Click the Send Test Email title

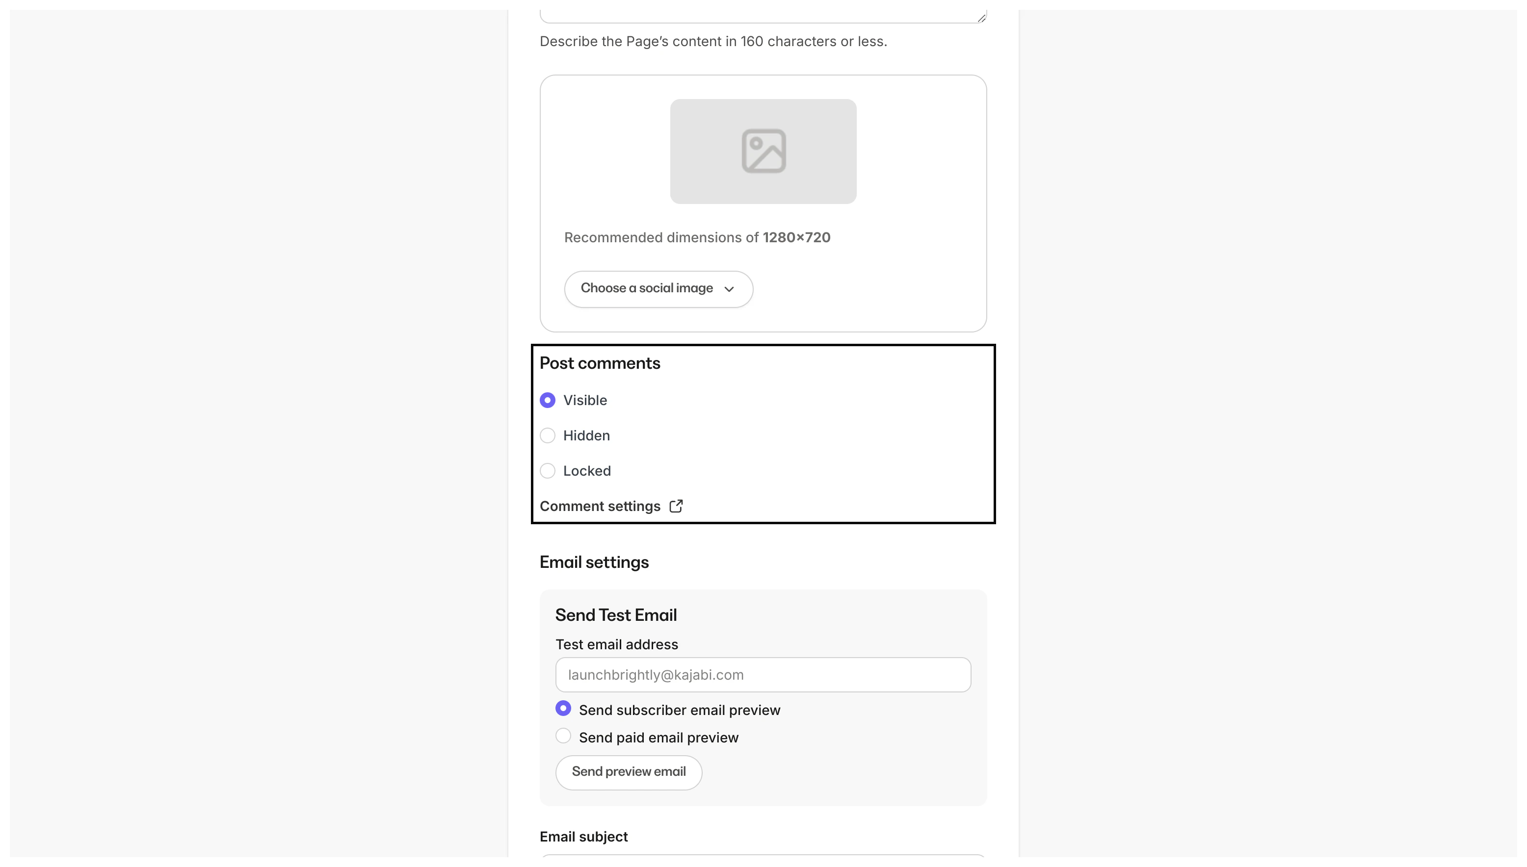tap(616, 614)
